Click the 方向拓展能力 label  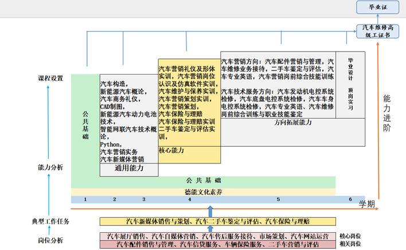point(292,123)
